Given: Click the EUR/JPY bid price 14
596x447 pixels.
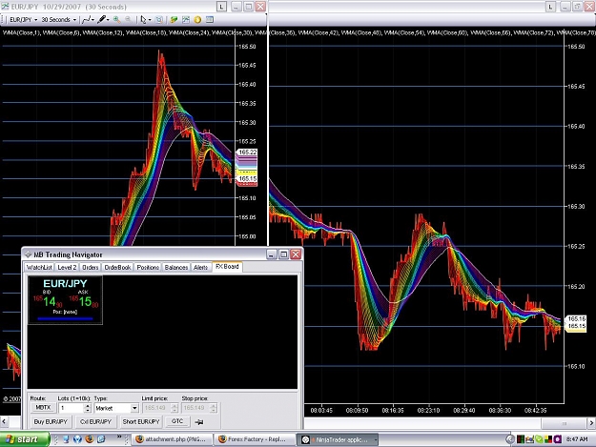Looking at the screenshot, I should [50, 302].
